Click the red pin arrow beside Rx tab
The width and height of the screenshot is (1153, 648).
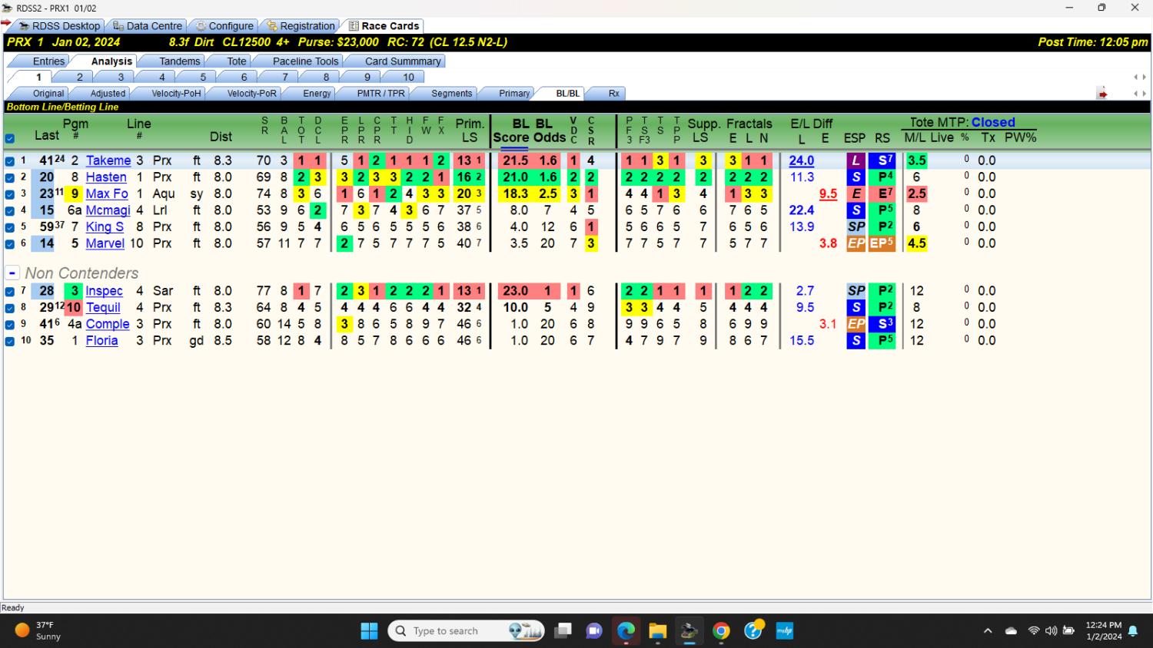click(1102, 94)
